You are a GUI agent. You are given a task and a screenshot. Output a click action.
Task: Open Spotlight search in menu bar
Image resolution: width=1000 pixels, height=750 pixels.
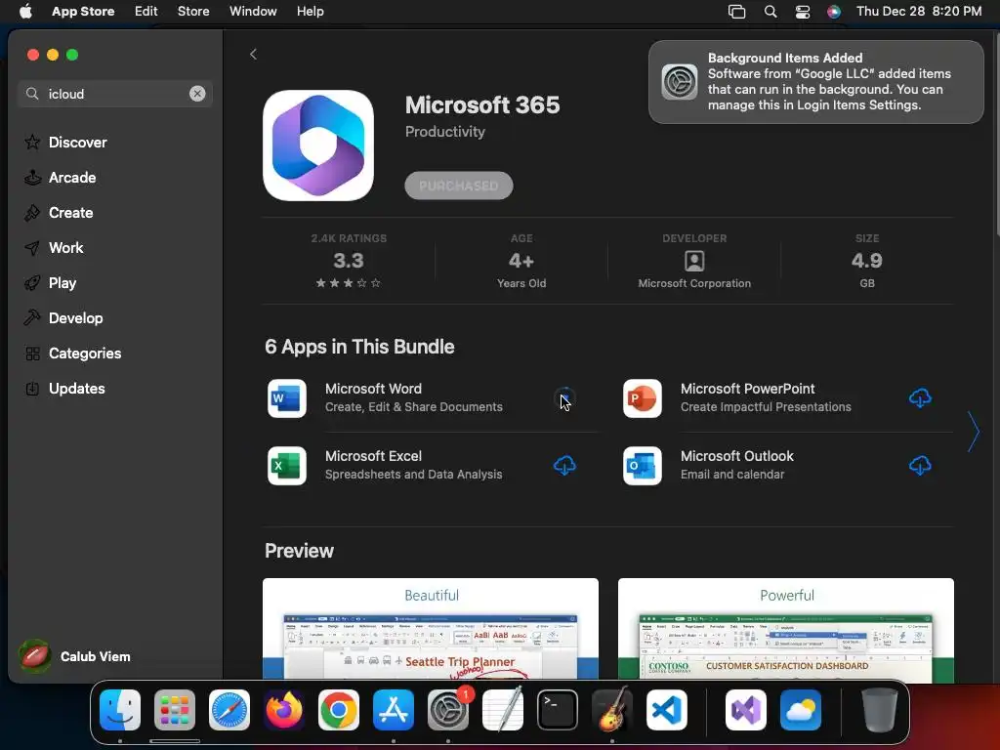point(771,11)
